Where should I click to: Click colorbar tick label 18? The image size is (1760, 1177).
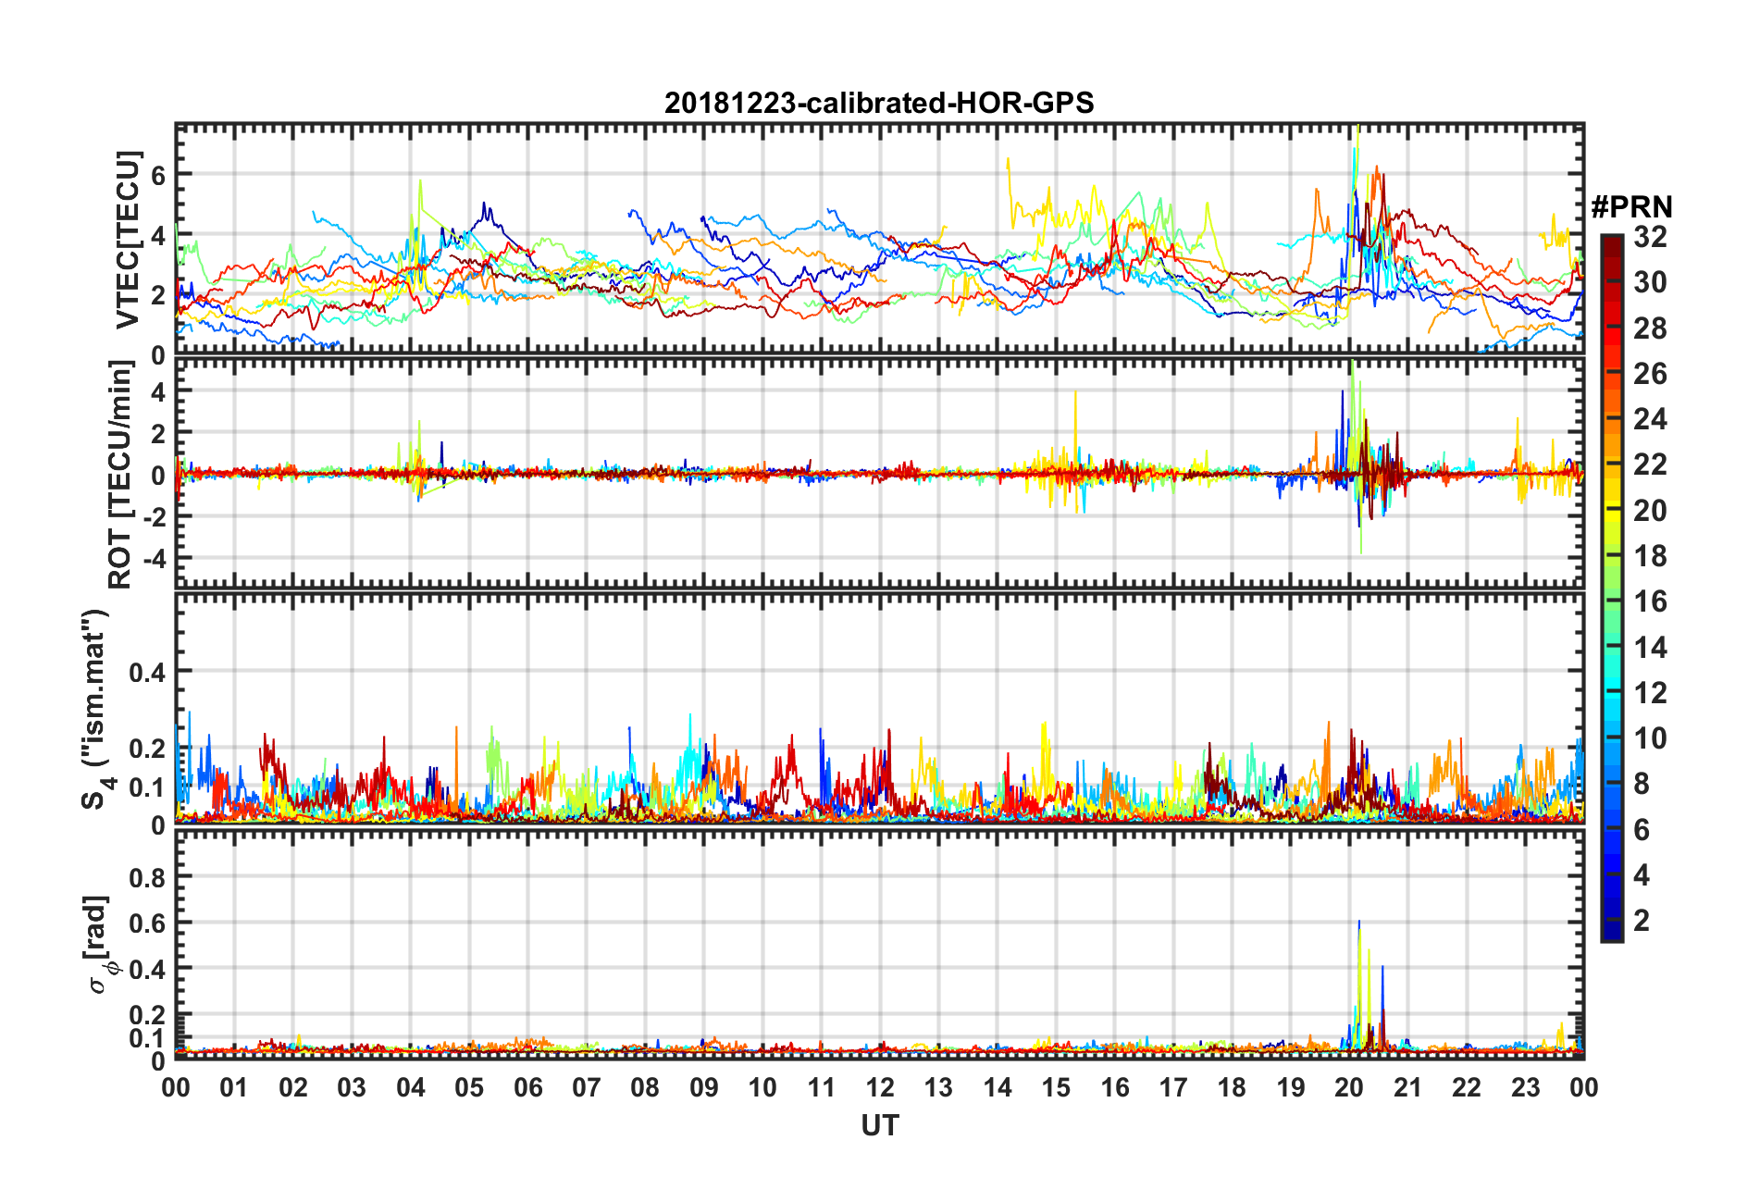pyautogui.click(x=1650, y=556)
